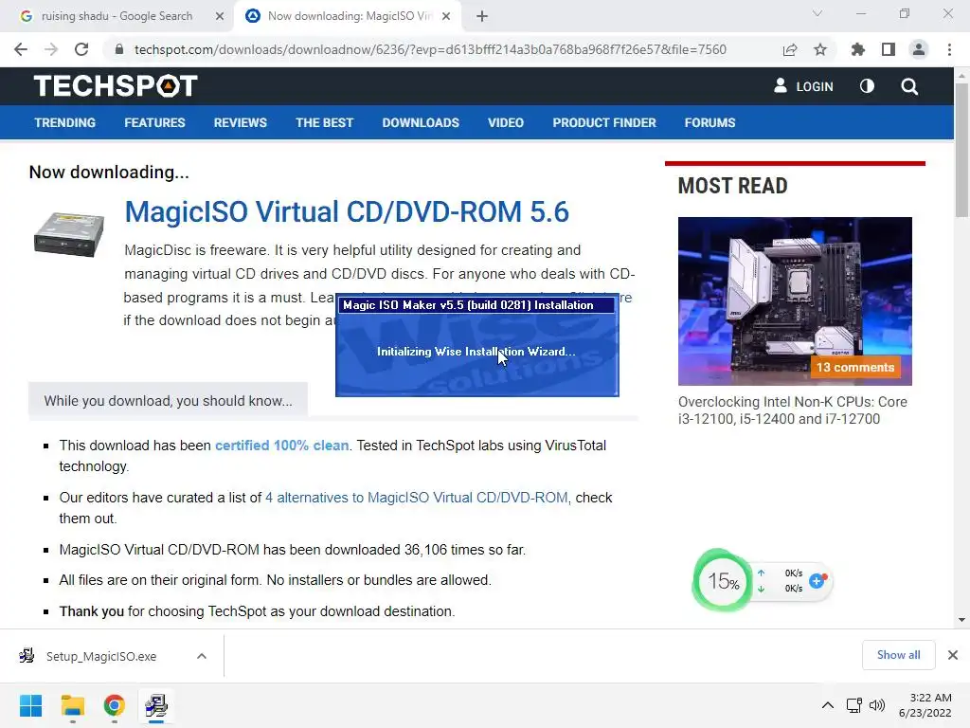Click the DVD drive product image

tap(68, 234)
